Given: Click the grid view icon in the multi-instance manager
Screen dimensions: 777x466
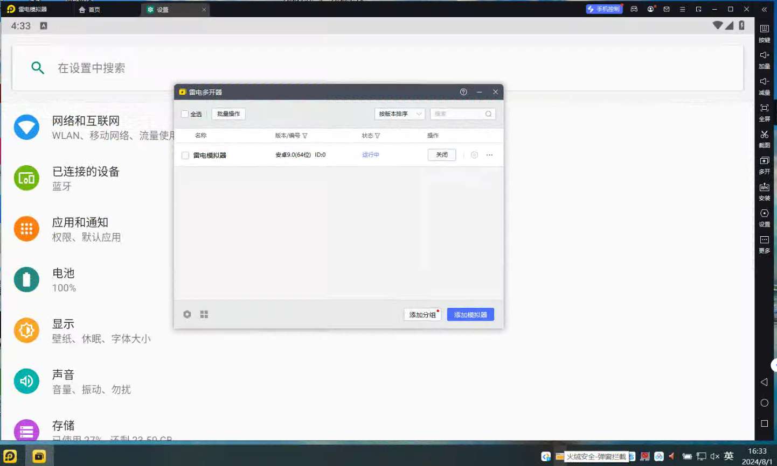Looking at the screenshot, I should tap(204, 314).
